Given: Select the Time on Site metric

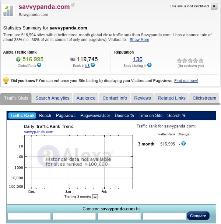Looking at the screenshot, I should (x=151, y=115).
